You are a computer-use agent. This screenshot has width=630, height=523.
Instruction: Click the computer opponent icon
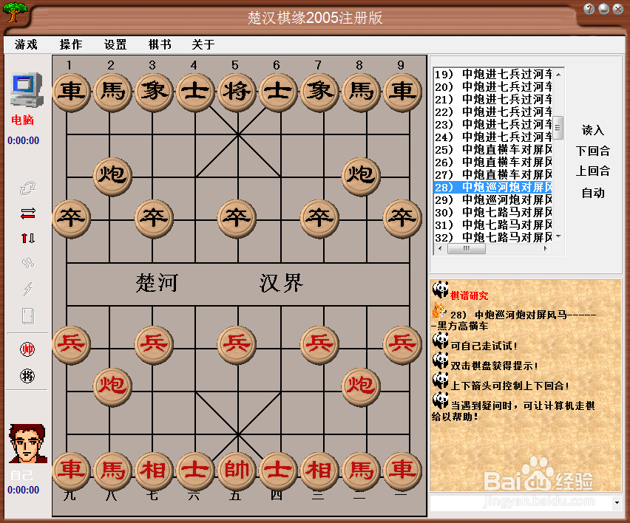pos(27,89)
